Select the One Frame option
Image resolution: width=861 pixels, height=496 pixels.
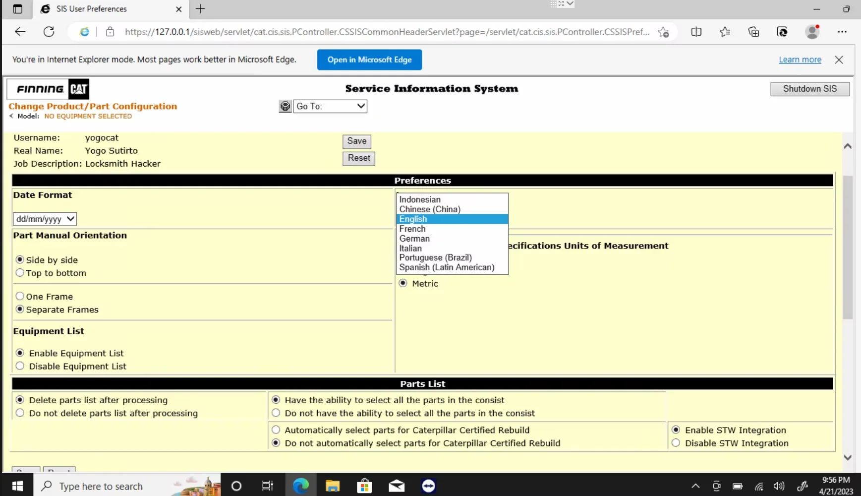tap(20, 296)
